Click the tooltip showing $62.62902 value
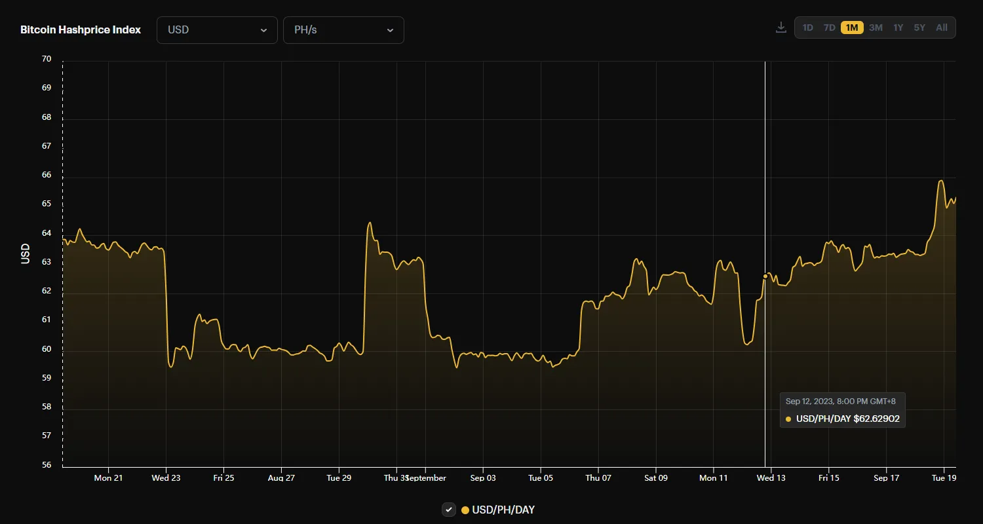This screenshot has width=983, height=524. (843, 410)
